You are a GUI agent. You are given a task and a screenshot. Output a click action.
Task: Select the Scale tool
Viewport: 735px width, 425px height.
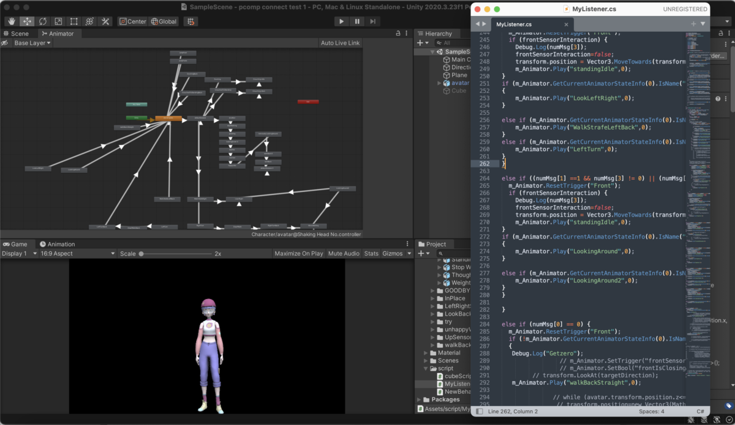point(58,21)
